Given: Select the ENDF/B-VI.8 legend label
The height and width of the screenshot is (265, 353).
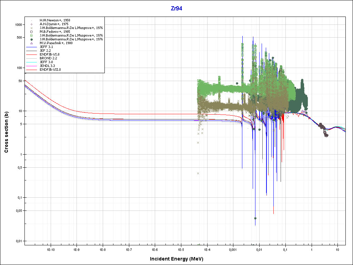Looking at the screenshot, I should 50,55.
